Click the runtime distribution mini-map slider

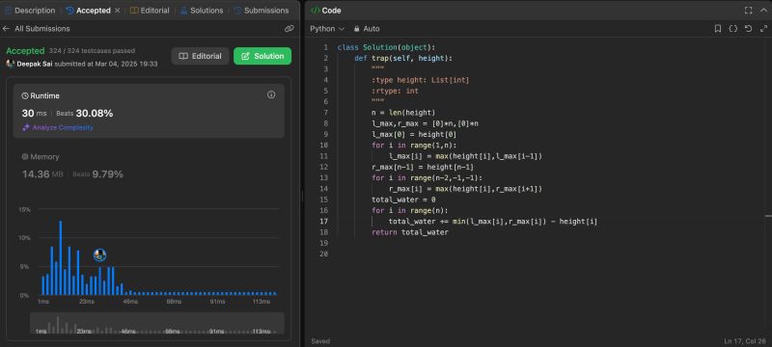coord(157,324)
